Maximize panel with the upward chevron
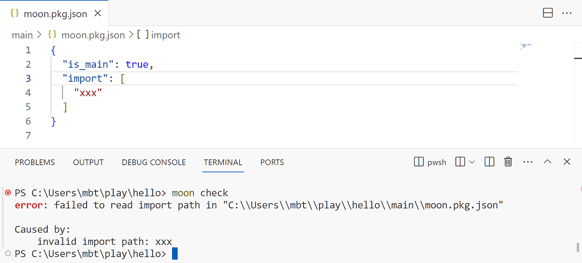 pyautogui.click(x=547, y=162)
